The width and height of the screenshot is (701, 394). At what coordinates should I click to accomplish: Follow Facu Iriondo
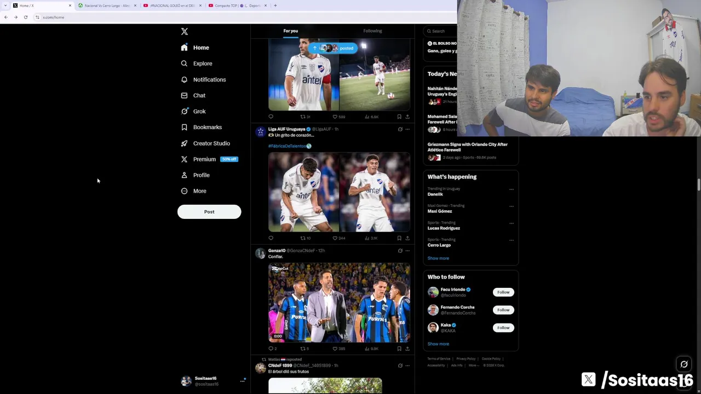click(x=503, y=292)
